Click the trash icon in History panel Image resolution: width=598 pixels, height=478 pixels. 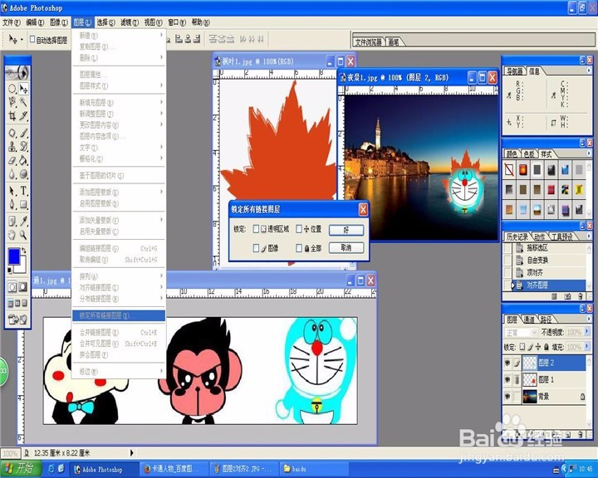pos(581,296)
